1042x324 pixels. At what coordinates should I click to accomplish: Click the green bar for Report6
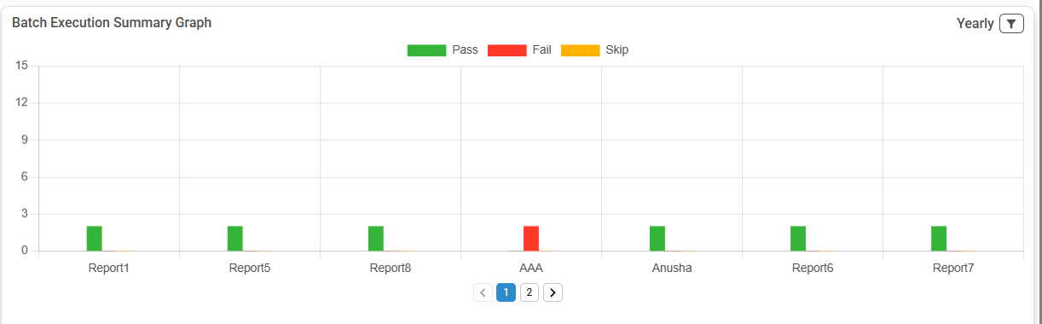tap(798, 239)
